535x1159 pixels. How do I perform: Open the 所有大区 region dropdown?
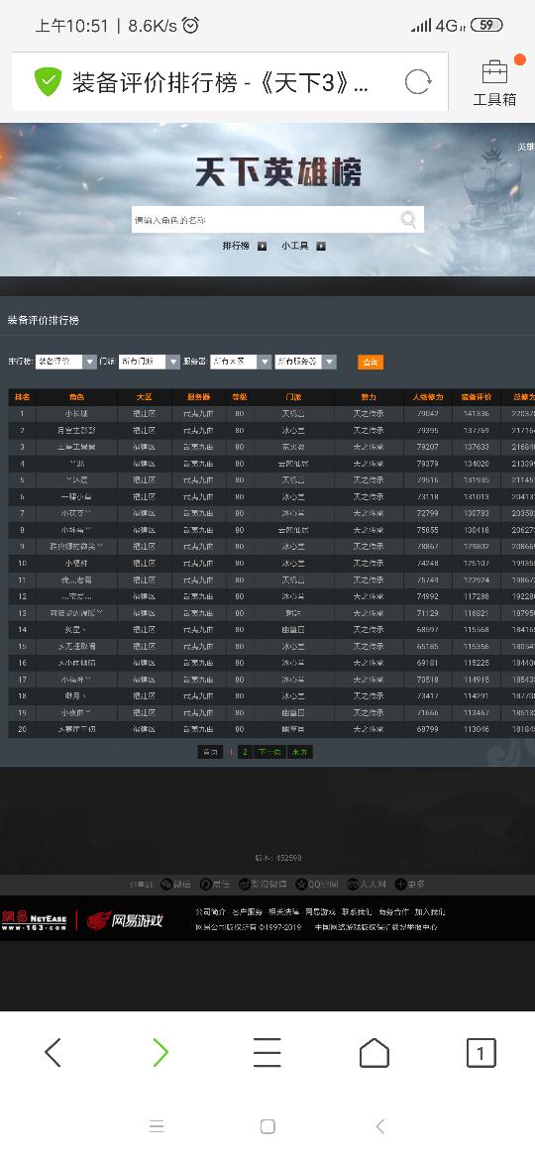(241, 362)
